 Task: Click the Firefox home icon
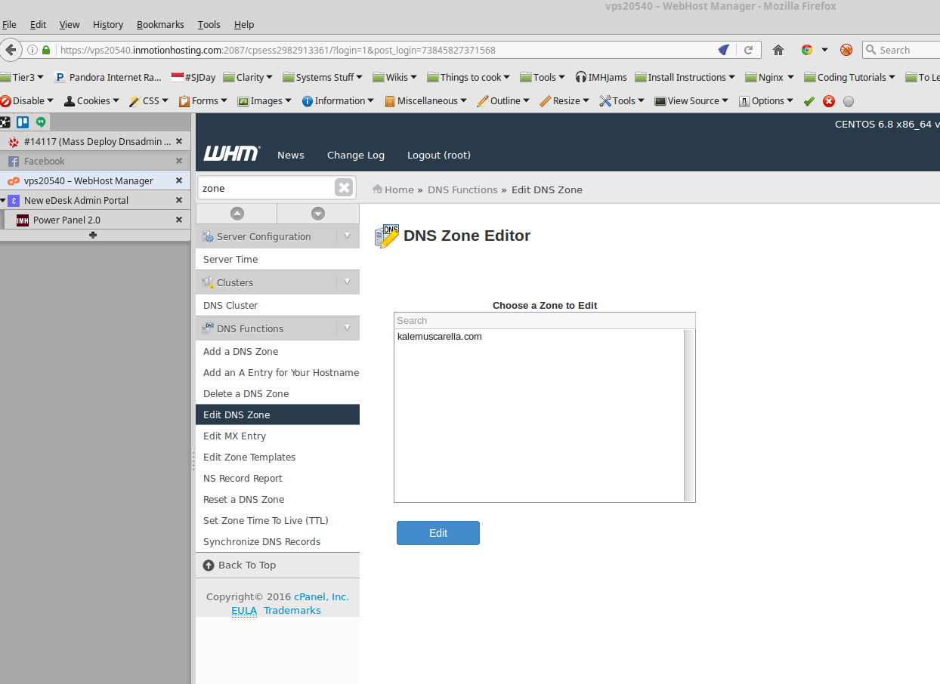coord(778,50)
